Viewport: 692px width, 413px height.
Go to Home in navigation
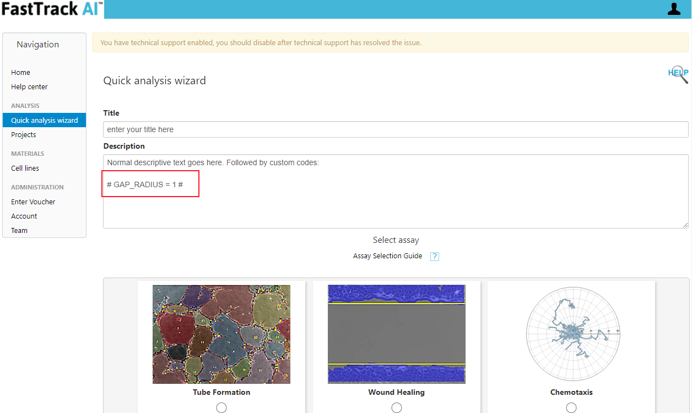tap(21, 72)
